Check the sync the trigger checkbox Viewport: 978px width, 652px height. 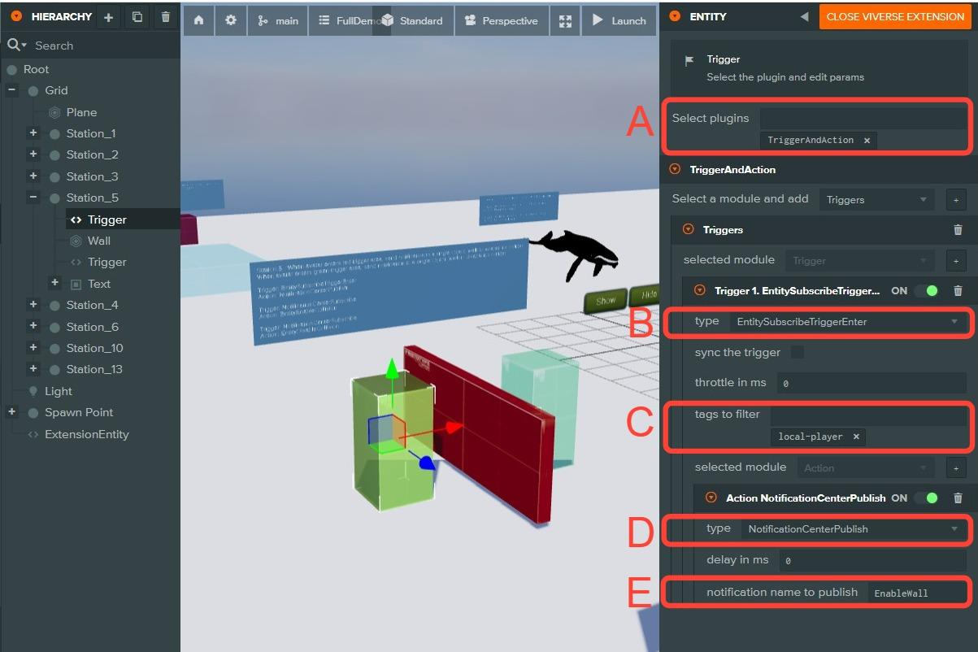pos(798,352)
